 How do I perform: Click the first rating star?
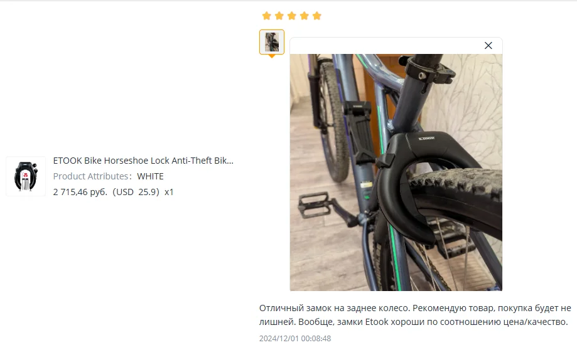click(267, 16)
